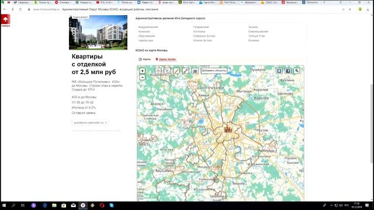Image resolution: width=374 pixels, height=210 pixels.
Task: Click the LiveJournal pencil share icon on the map
Action: 297,71
